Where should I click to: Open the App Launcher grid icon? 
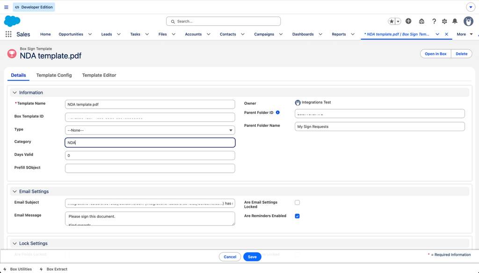(8, 34)
